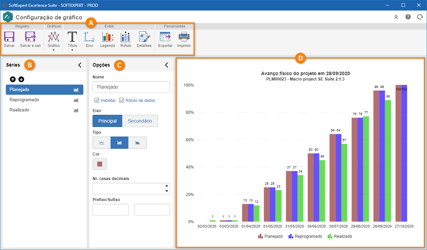The height and width of the screenshot is (250, 427).
Task: Open the Legenda legend settings
Action: [x=108, y=37]
